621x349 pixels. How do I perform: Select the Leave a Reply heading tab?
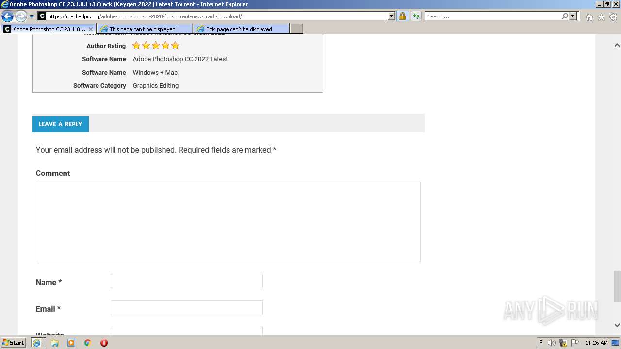[x=60, y=124]
